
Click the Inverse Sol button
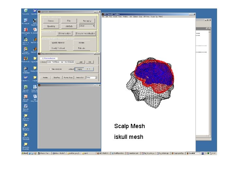pyautogui.click(x=80, y=78)
